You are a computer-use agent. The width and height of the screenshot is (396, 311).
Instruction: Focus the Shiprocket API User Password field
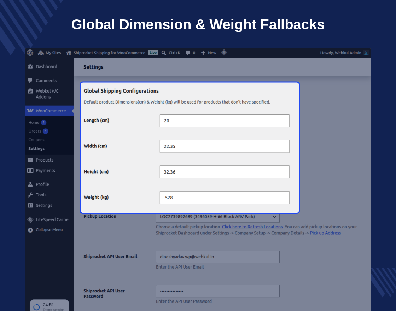click(x=218, y=291)
